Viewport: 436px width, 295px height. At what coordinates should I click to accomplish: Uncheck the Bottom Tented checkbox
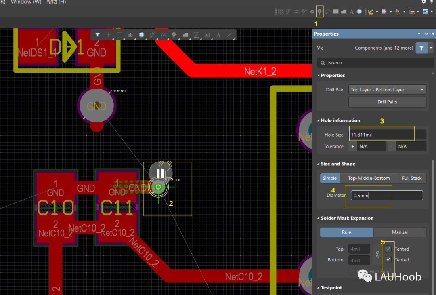pos(388,259)
